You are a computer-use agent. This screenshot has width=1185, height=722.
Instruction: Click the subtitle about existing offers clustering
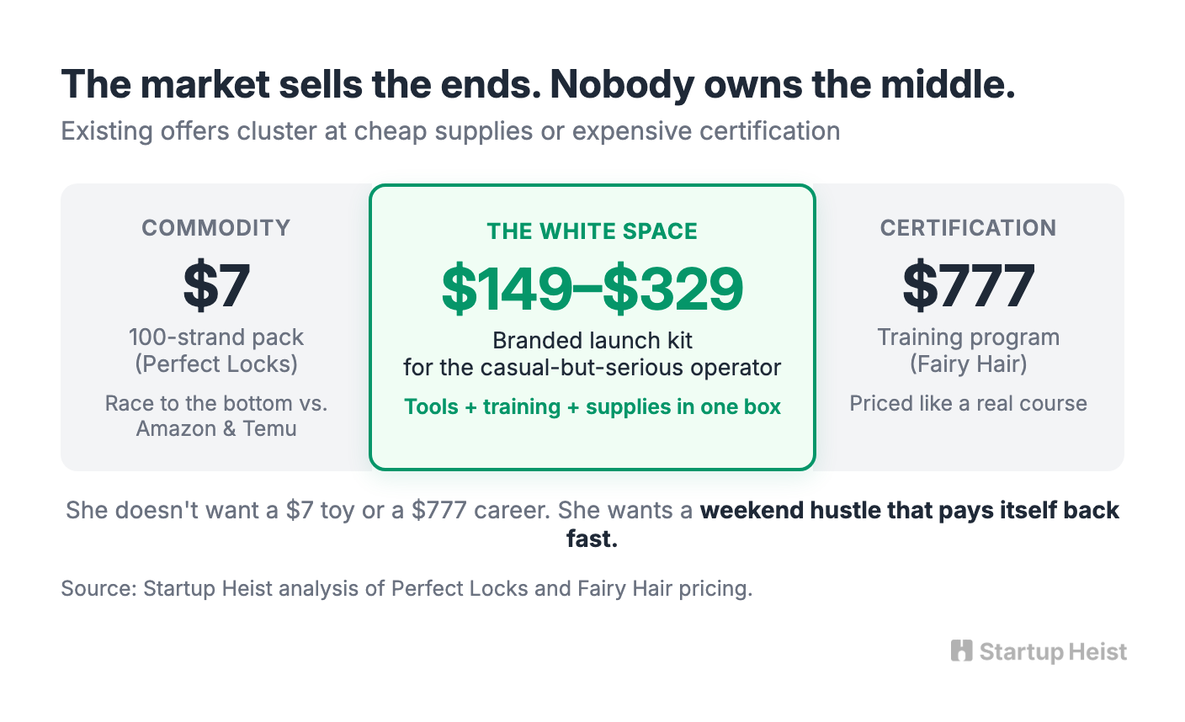450,131
